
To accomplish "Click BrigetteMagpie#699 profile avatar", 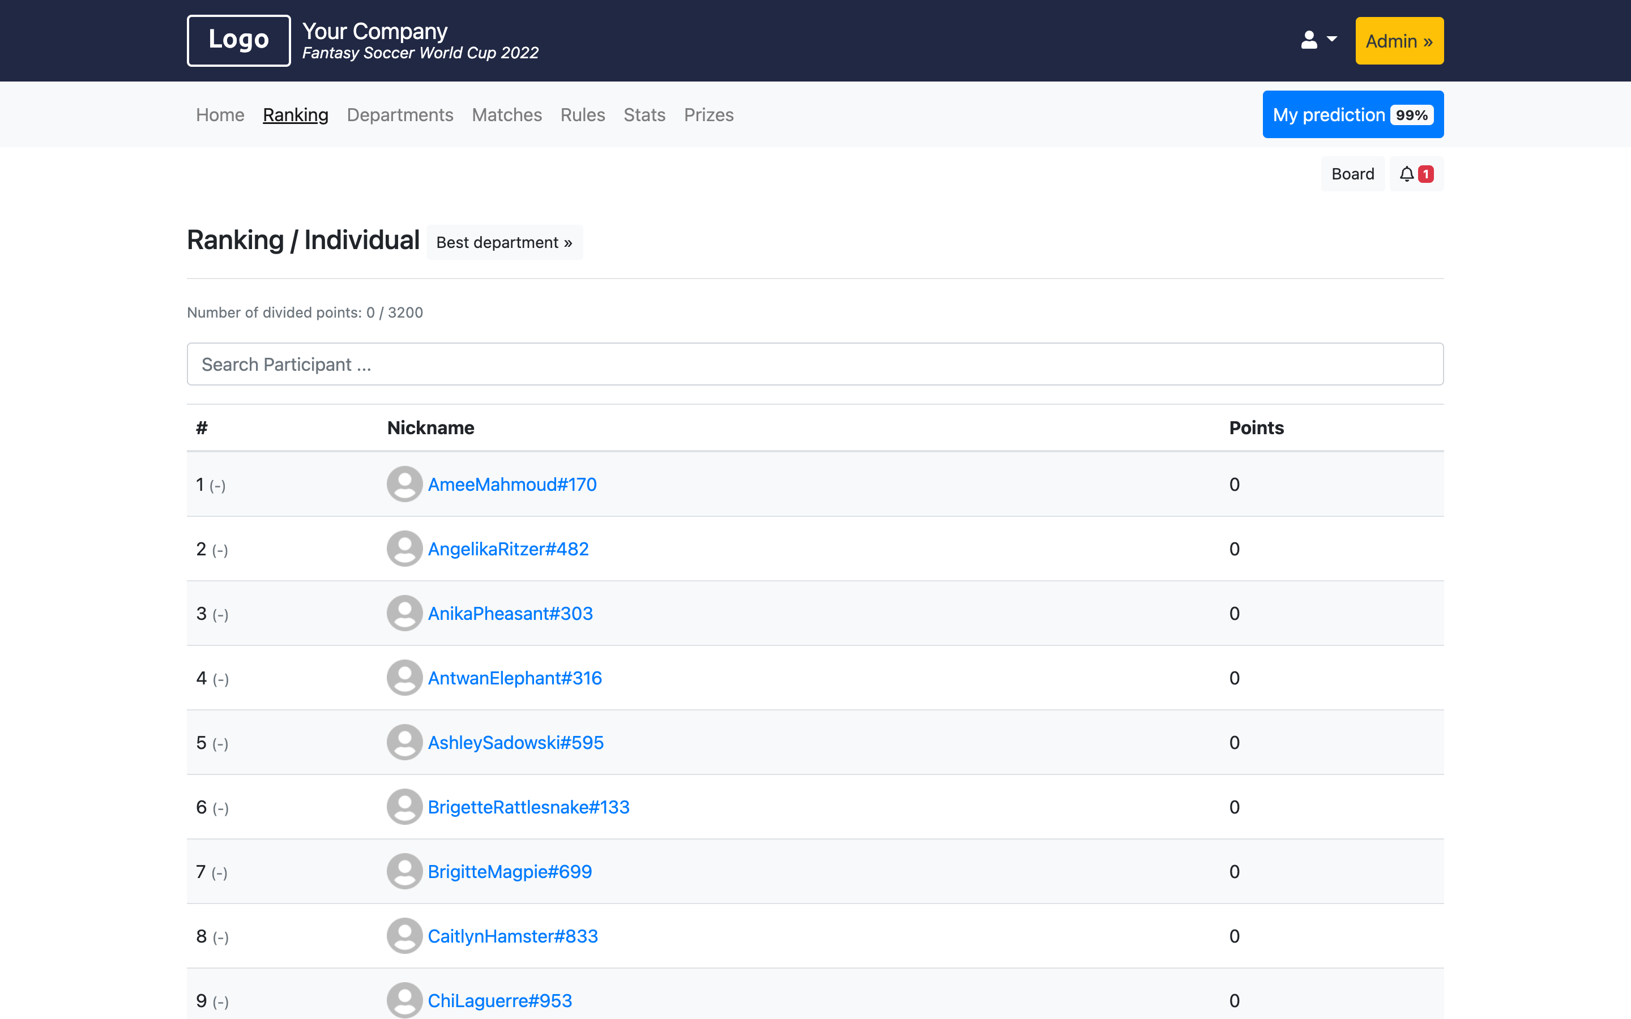I will point(404,871).
